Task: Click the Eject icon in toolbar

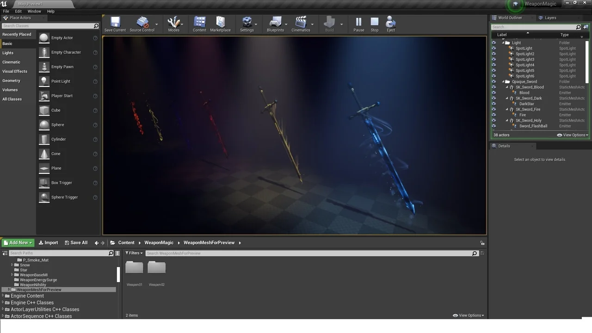Action: 391,23
